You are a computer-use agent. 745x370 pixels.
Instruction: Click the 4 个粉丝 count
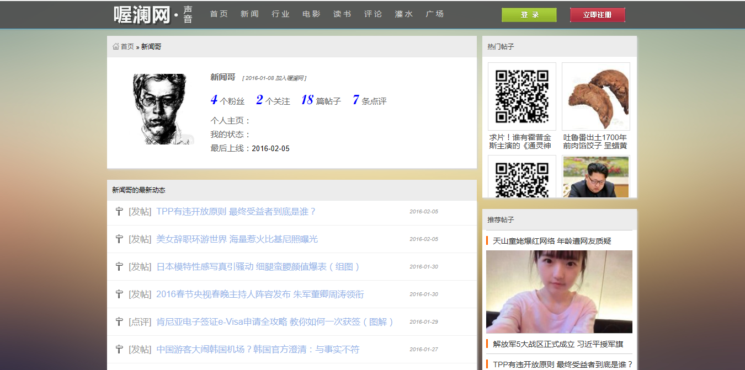pos(227,100)
